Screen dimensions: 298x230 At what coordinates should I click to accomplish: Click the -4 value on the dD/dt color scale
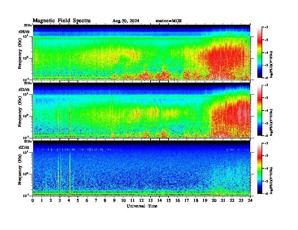coord(266,110)
